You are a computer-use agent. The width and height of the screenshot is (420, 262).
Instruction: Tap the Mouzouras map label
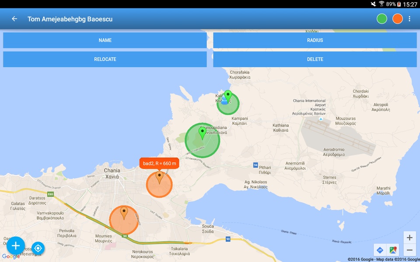(346, 121)
